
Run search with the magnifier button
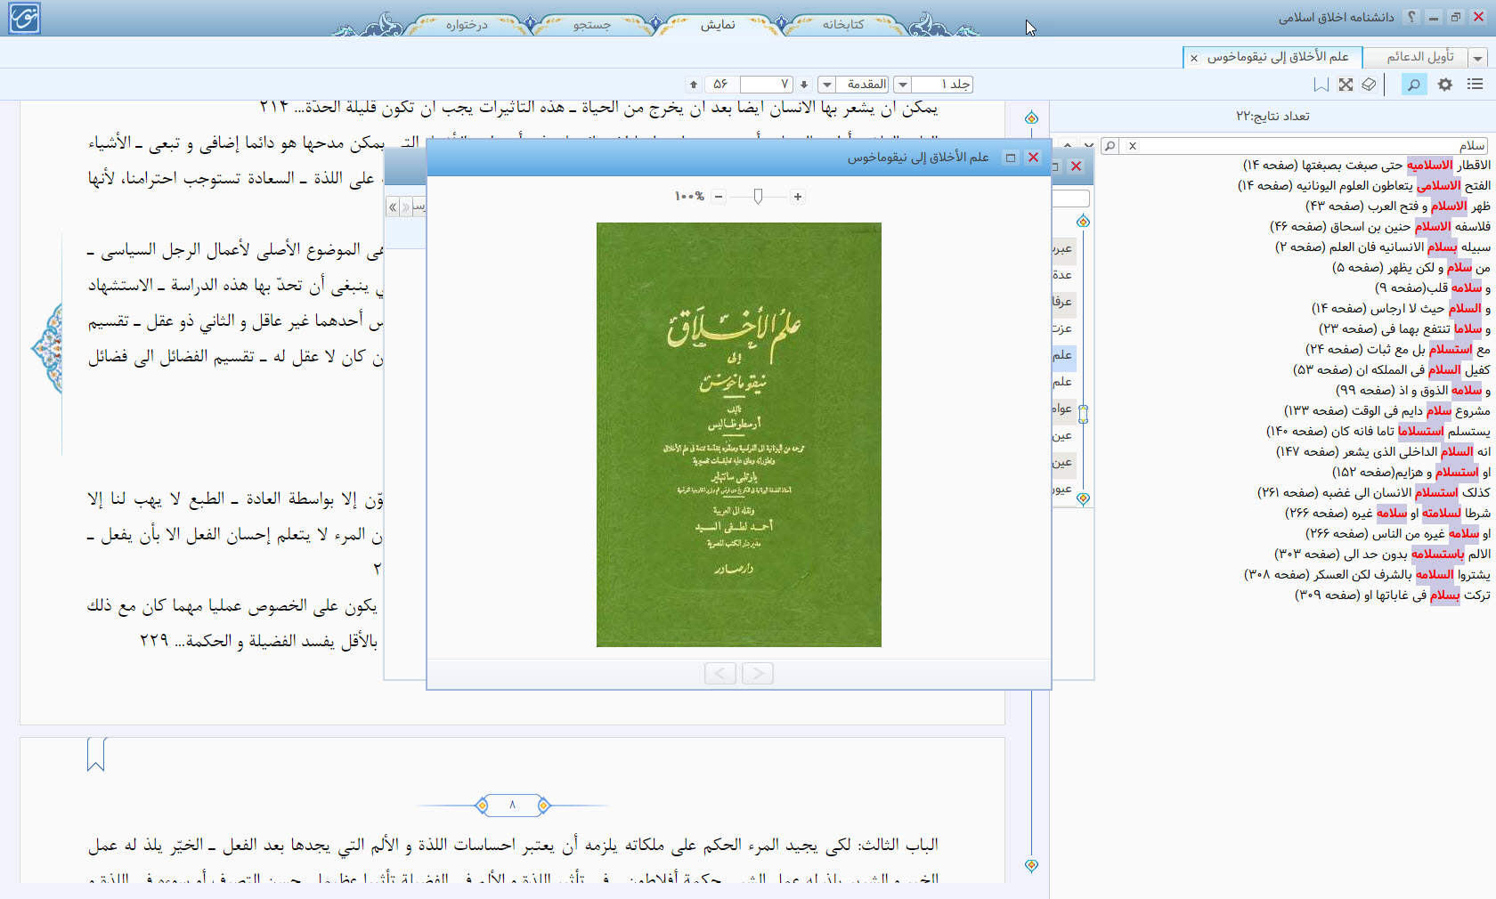[x=1110, y=146]
